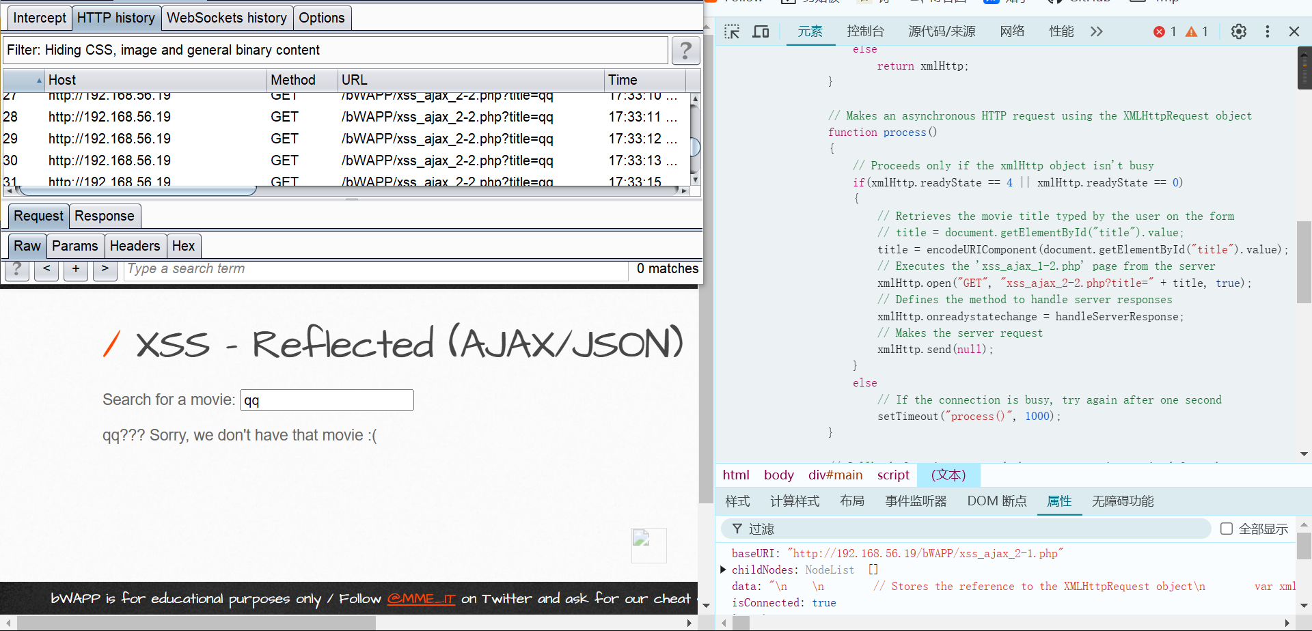Image resolution: width=1312 pixels, height=631 pixels.
Task: Toggle the device toolbar icon in DevTools
Action: pos(761,31)
